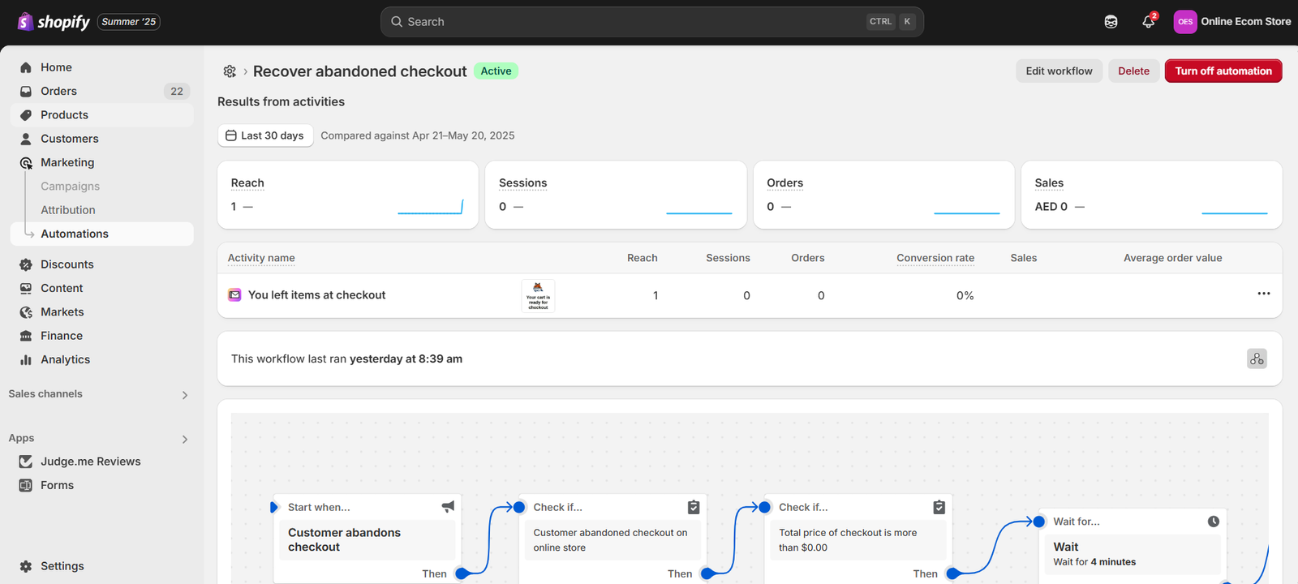Open the Judge.me Reviews app
Screen dimensions: 1298x584
coord(90,462)
